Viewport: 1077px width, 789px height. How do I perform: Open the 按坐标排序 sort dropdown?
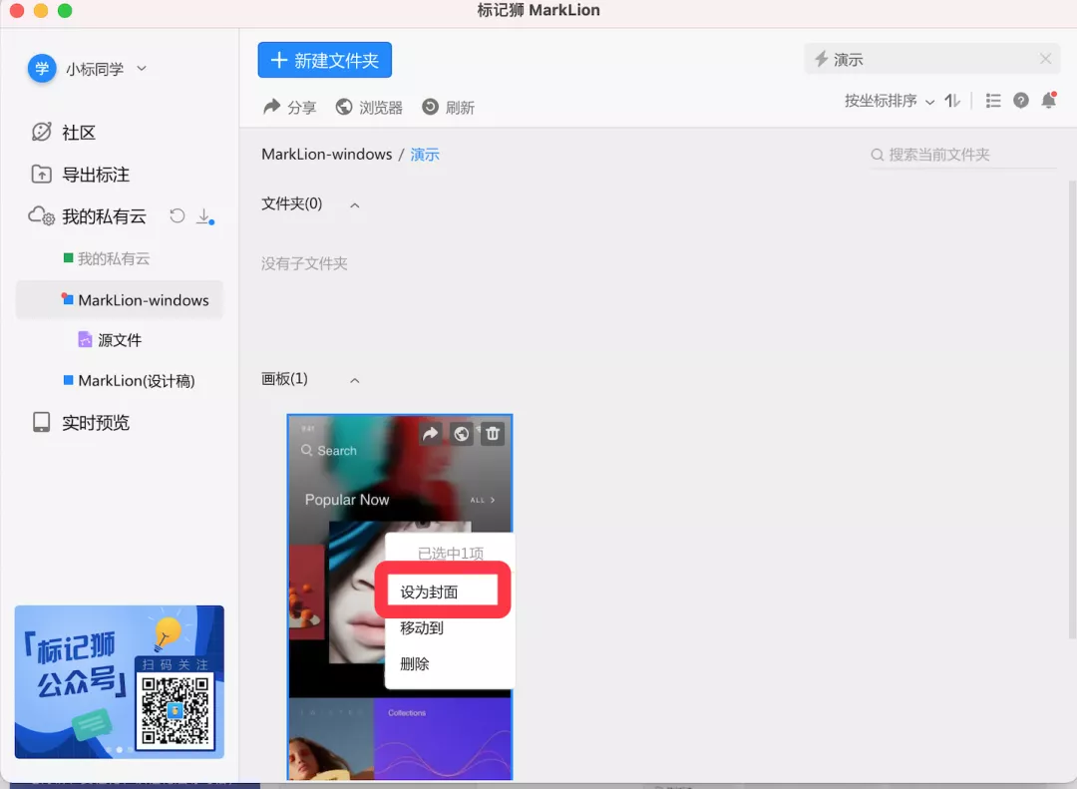pos(889,101)
